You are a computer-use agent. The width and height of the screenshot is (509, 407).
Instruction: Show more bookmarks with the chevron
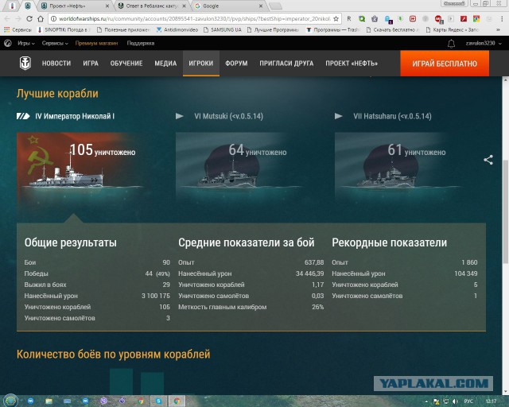pos(498,30)
